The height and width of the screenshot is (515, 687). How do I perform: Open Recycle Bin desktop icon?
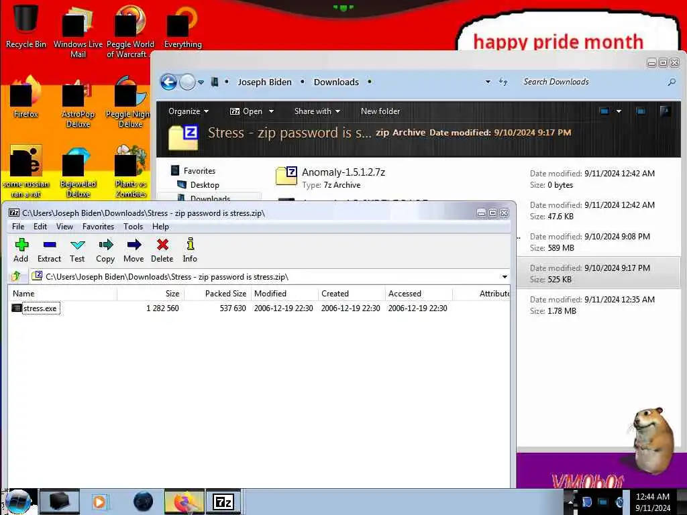point(26,25)
